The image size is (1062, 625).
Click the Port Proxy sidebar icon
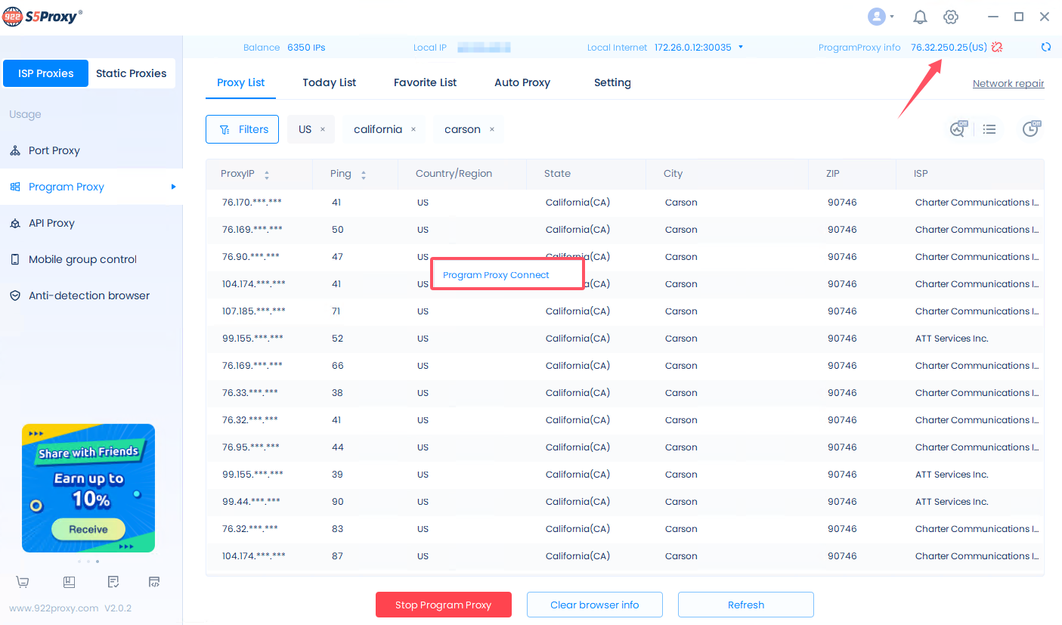(15, 150)
